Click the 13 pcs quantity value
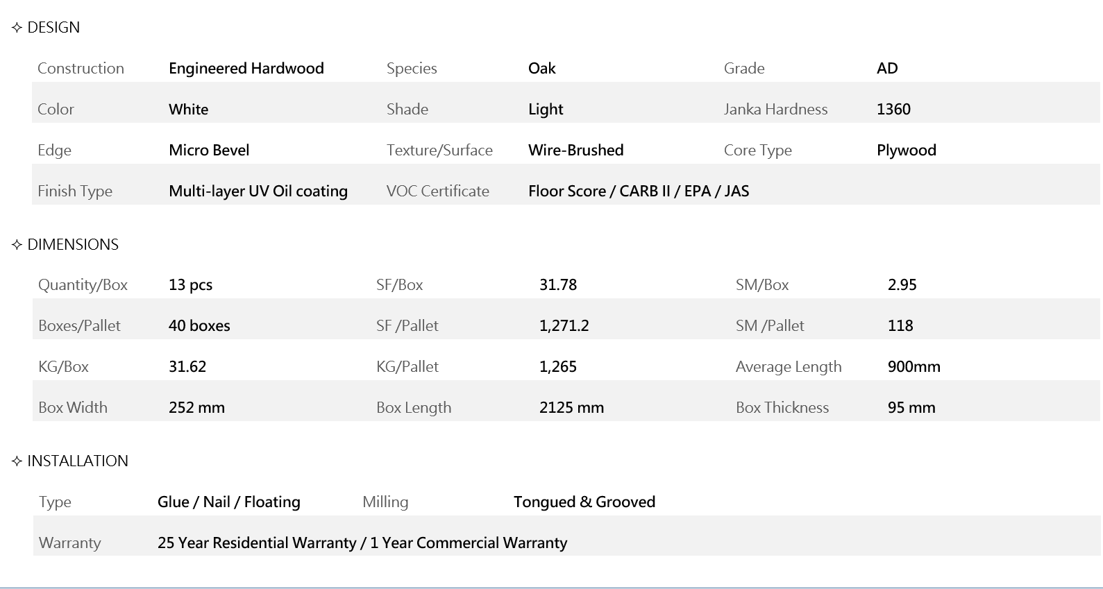 pos(190,285)
